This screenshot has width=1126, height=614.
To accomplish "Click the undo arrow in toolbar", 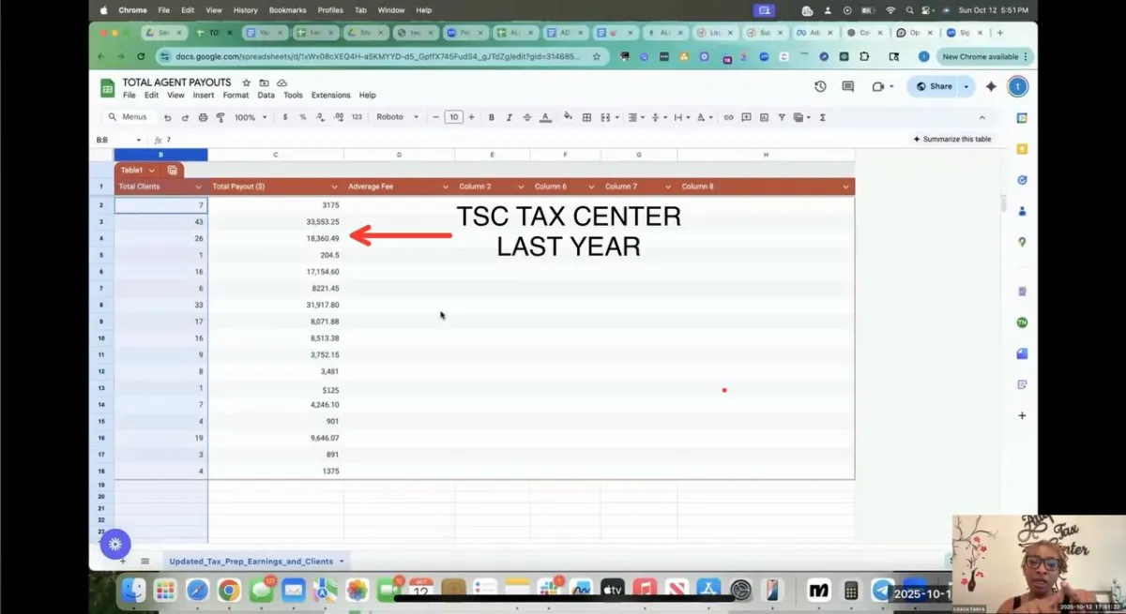I will [168, 118].
